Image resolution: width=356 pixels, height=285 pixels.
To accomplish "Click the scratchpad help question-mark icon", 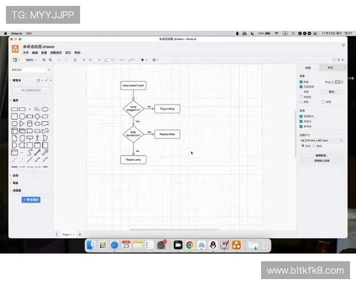I will coord(38,81).
